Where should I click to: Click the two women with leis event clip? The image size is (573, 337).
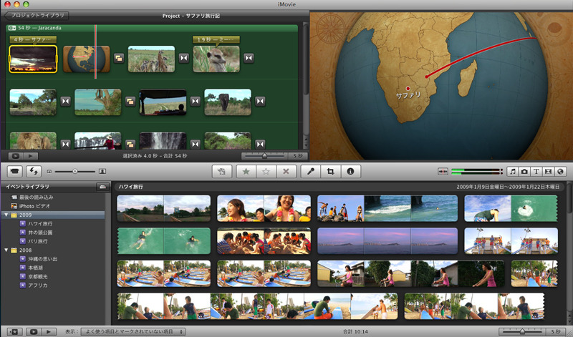click(x=264, y=208)
